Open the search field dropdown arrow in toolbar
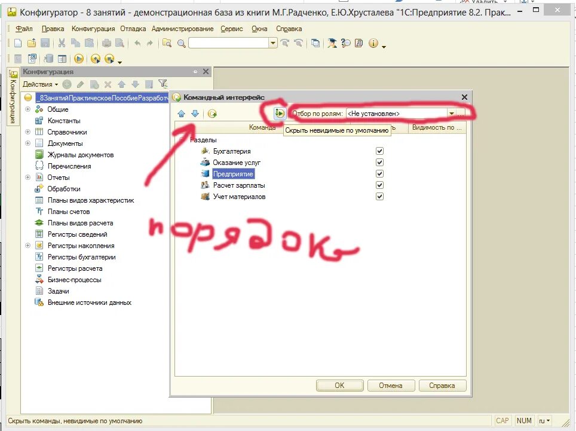The width and height of the screenshot is (576, 431). tap(273, 44)
